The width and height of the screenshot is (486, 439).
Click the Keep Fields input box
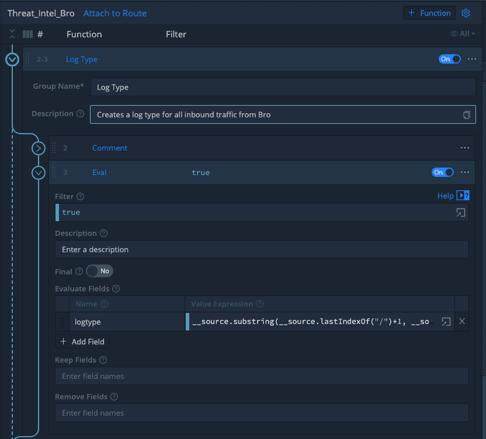pos(262,377)
